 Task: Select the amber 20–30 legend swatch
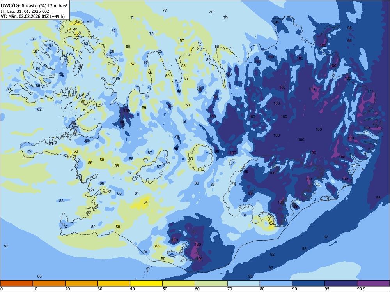pos(82,283)
